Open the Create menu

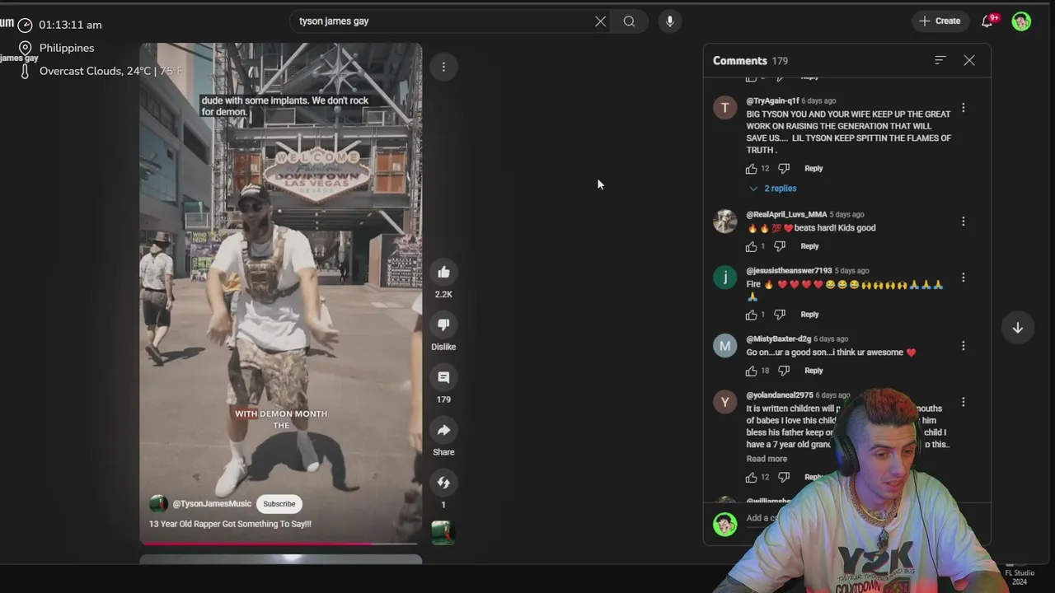point(940,21)
